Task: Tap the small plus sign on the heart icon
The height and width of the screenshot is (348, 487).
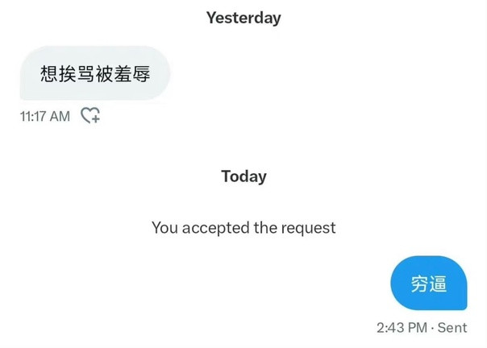Action: click(96, 118)
